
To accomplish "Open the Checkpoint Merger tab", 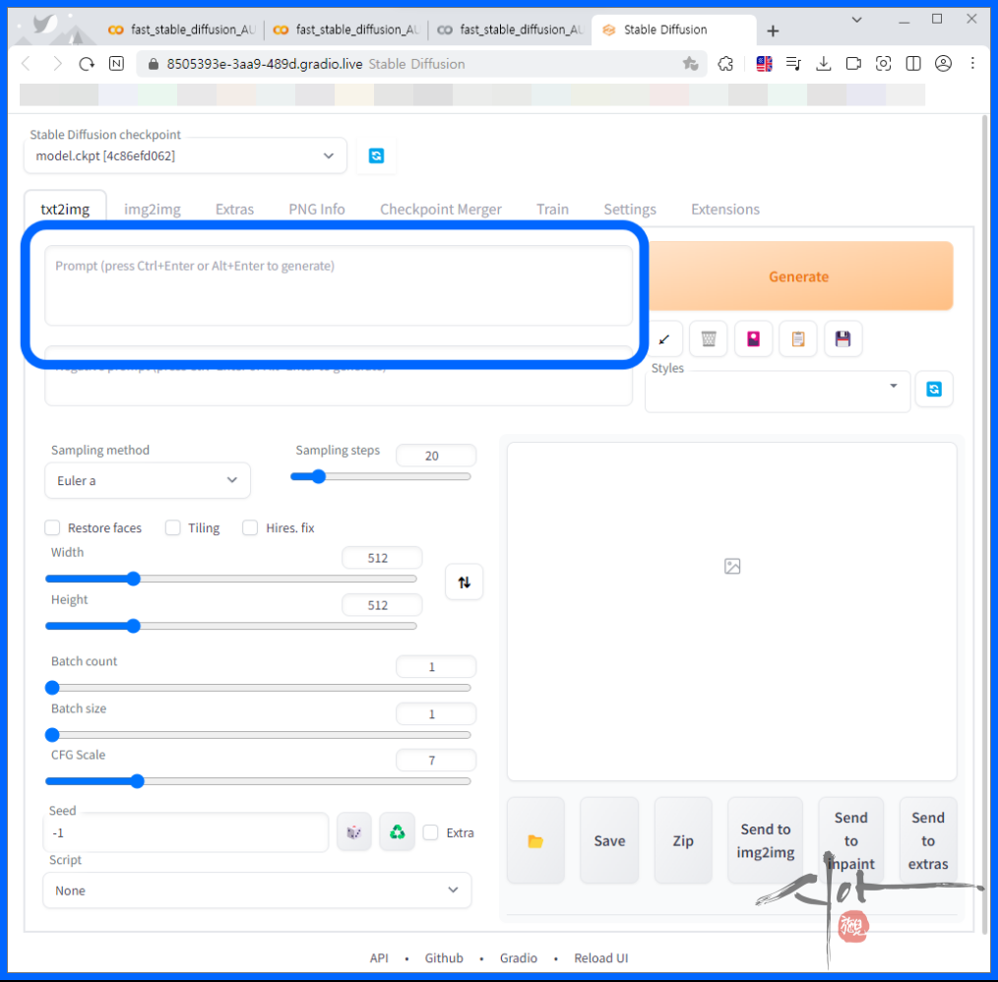I will (441, 210).
